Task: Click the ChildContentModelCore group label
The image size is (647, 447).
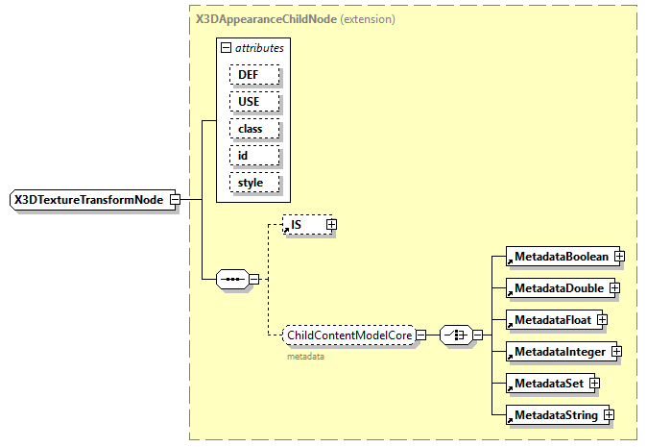Action: click(349, 335)
